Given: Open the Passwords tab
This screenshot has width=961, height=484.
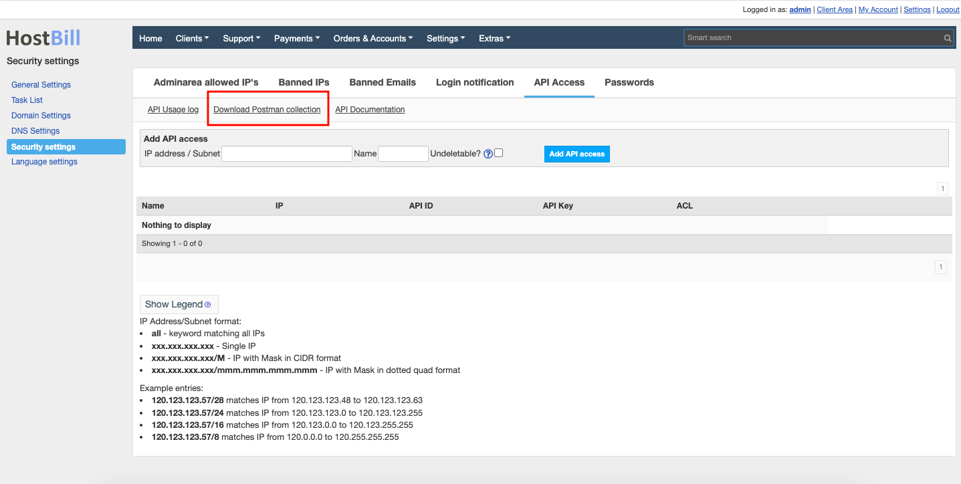Looking at the screenshot, I should [629, 82].
